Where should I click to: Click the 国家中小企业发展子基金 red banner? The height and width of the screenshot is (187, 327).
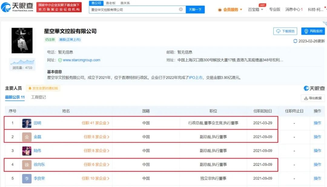(59, 7)
